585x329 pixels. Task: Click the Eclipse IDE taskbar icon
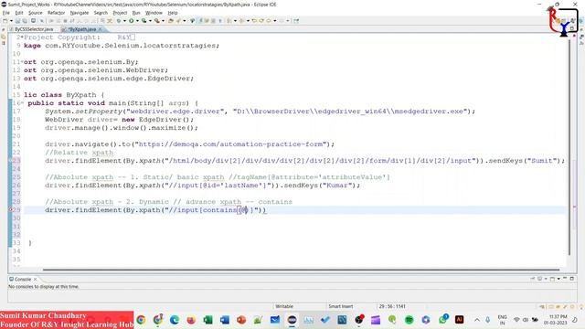[x=292, y=320]
